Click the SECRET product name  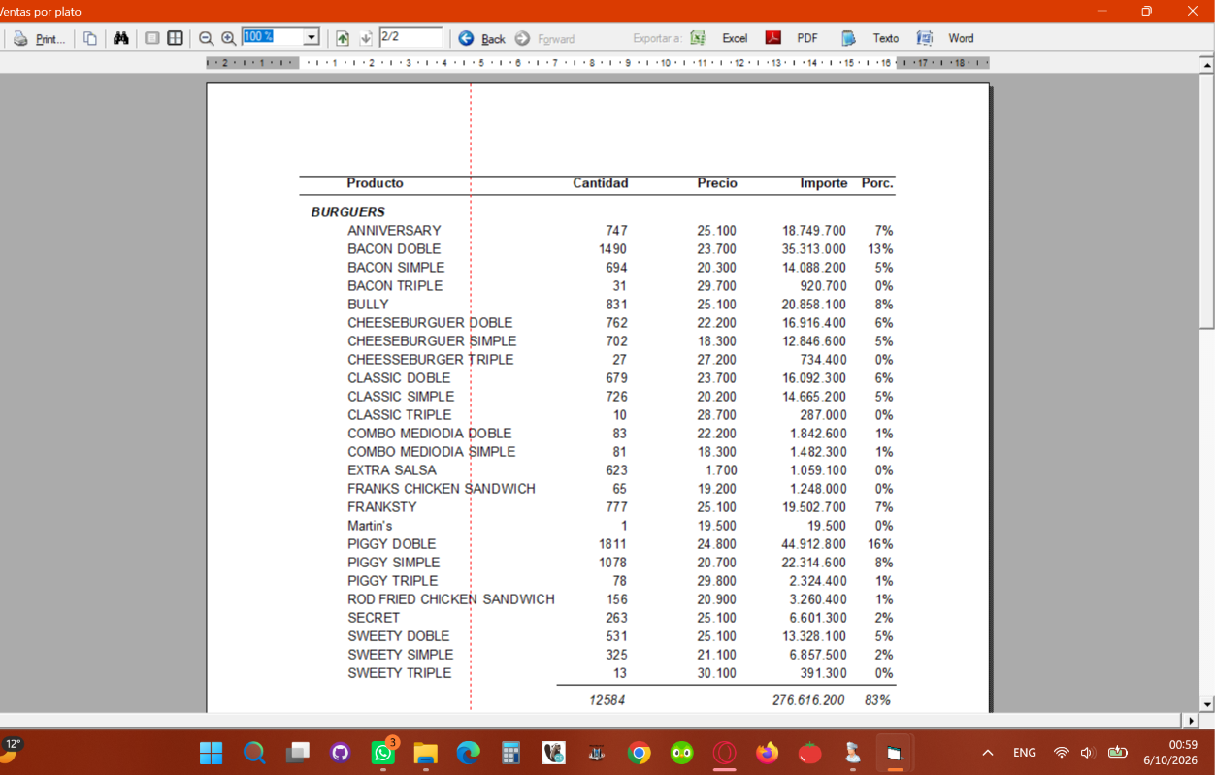tap(374, 618)
